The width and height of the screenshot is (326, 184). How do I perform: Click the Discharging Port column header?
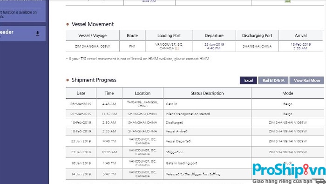point(257,35)
